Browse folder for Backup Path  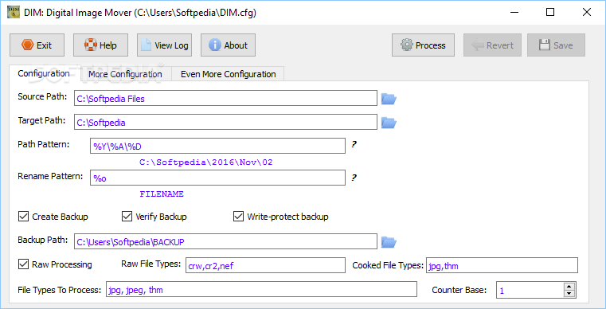coord(389,242)
